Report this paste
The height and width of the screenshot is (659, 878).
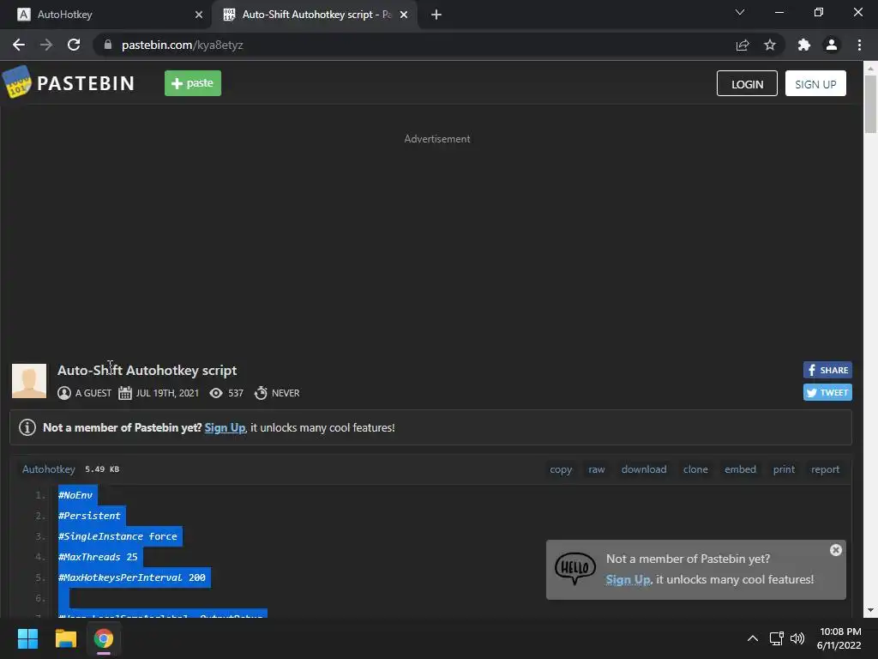[826, 469]
